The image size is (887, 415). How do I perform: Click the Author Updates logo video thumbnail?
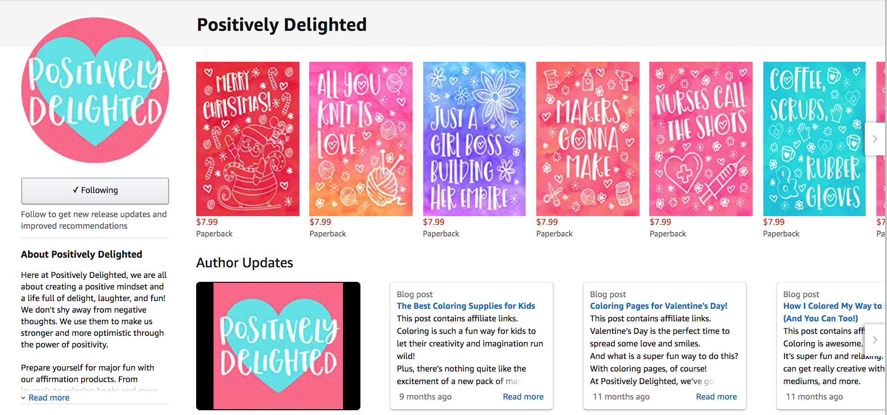278,346
